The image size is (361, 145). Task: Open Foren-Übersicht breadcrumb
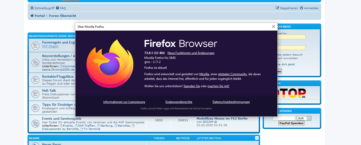tap(62, 16)
